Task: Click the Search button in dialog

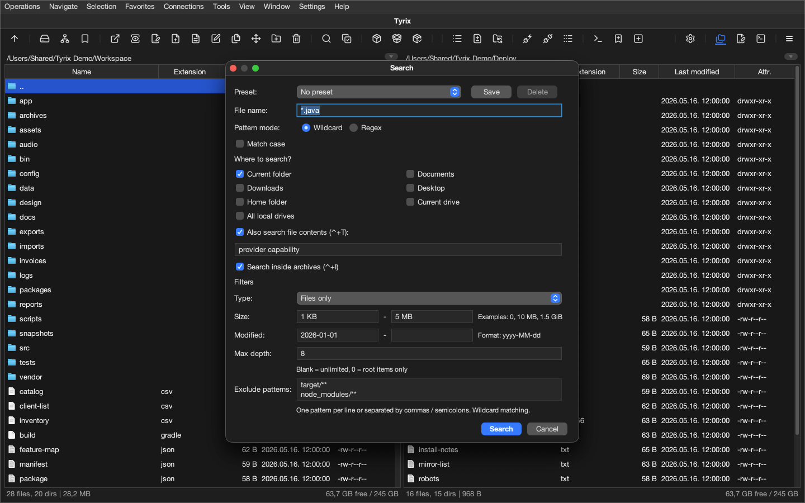Action: (x=501, y=429)
